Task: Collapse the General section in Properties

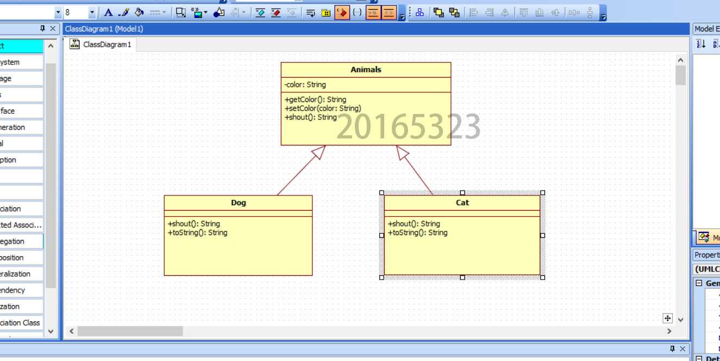Action: [699, 283]
